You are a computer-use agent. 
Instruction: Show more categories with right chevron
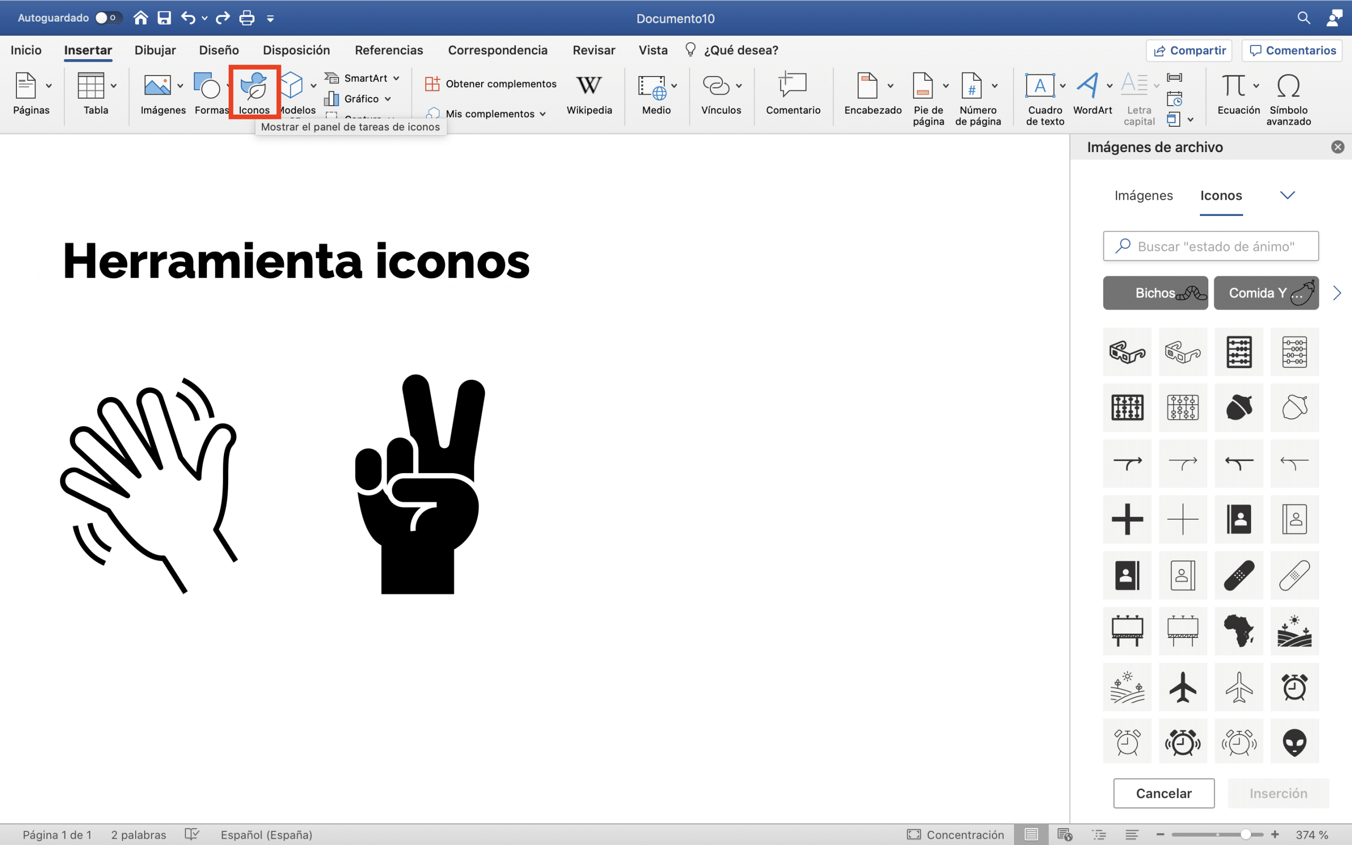pyautogui.click(x=1337, y=293)
